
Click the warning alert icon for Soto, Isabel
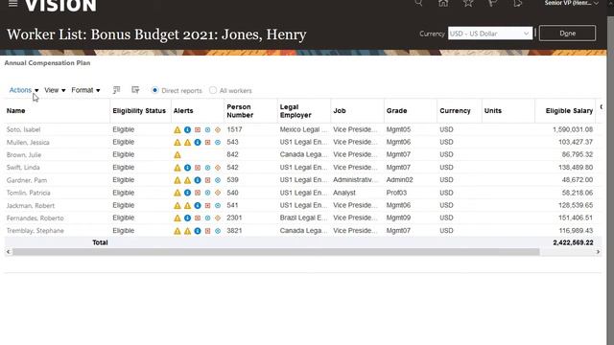click(x=177, y=130)
